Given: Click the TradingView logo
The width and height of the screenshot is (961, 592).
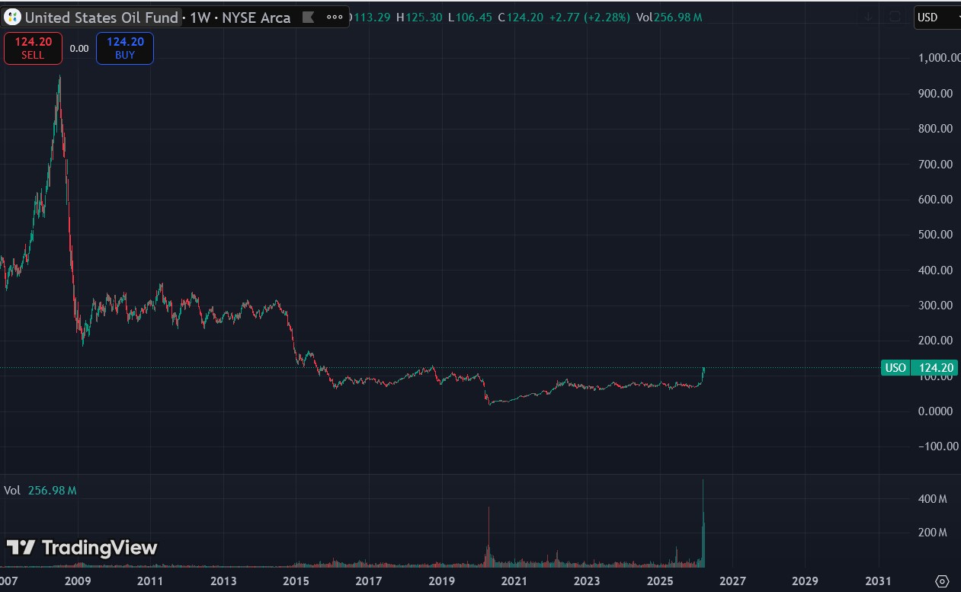Looking at the screenshot, I should 82,547.
